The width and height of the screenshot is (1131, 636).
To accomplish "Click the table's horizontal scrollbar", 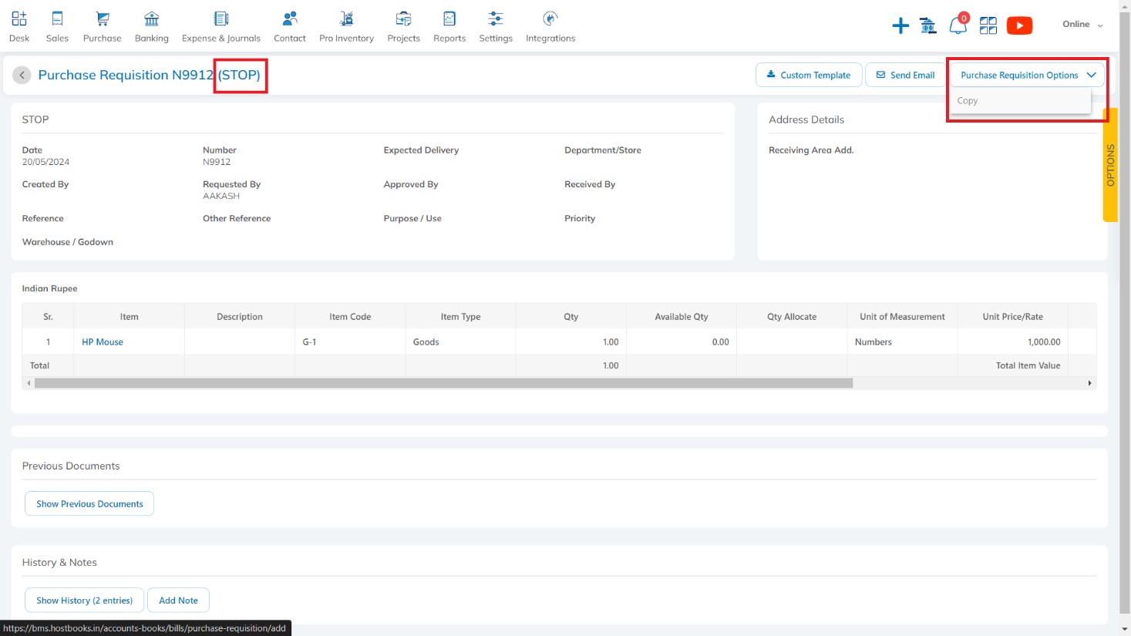I will click(x=443, y=383).
